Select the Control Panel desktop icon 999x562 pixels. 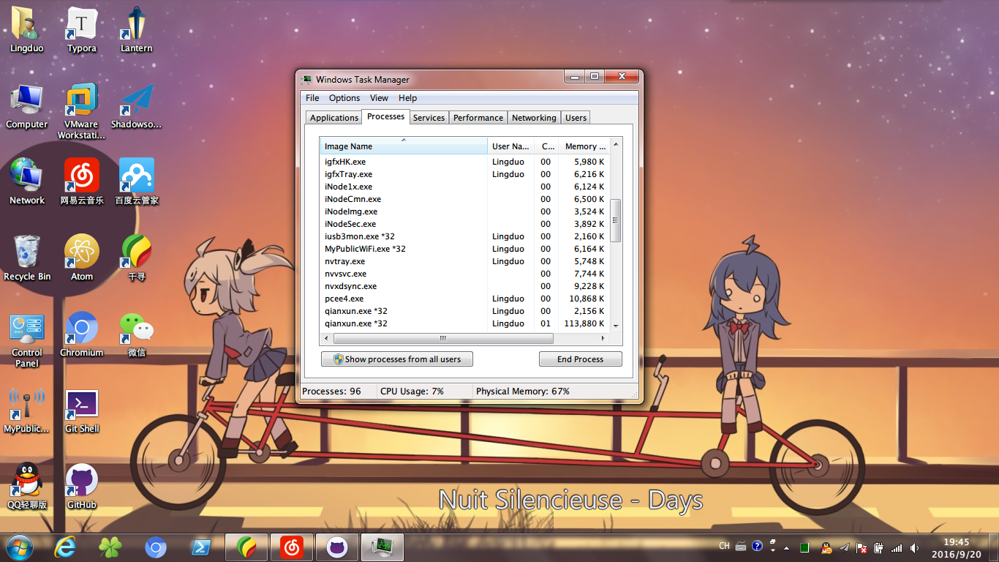coord(27,340)
